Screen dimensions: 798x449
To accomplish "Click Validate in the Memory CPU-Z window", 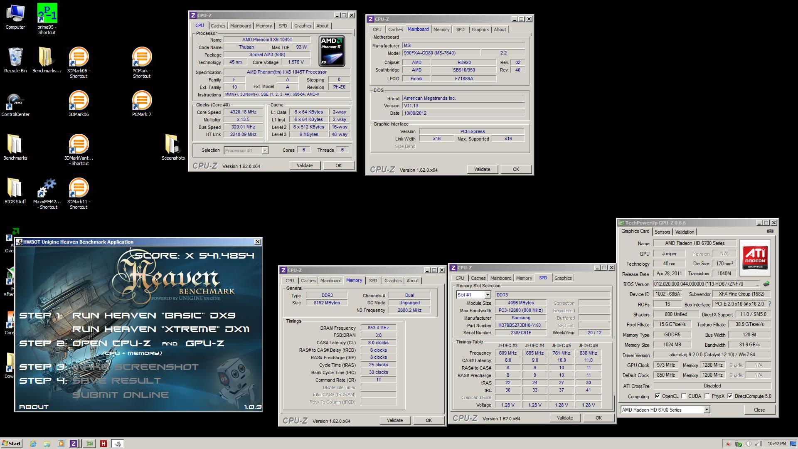I will 395,420.
